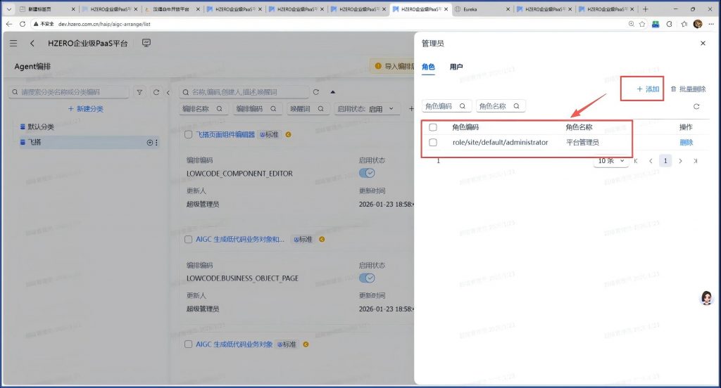Image resolution: width=721 pixels, height=388 pixels.
Task: Click the more options icon on 飞搭
Action: pyautogui.click(x=156, y=143)
